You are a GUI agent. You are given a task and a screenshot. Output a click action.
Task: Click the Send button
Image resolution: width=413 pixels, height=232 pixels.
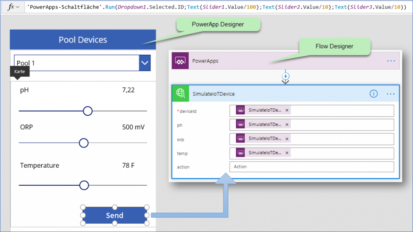115,215
